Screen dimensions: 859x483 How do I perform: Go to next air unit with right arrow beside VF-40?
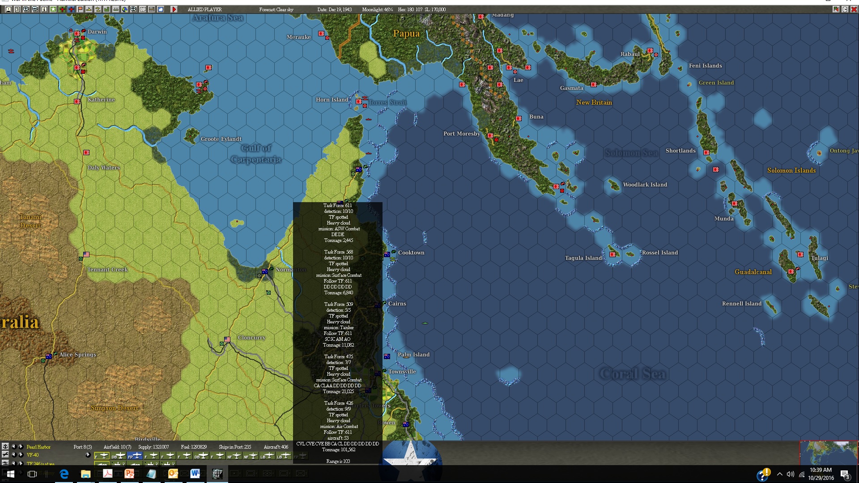point(21,454)
